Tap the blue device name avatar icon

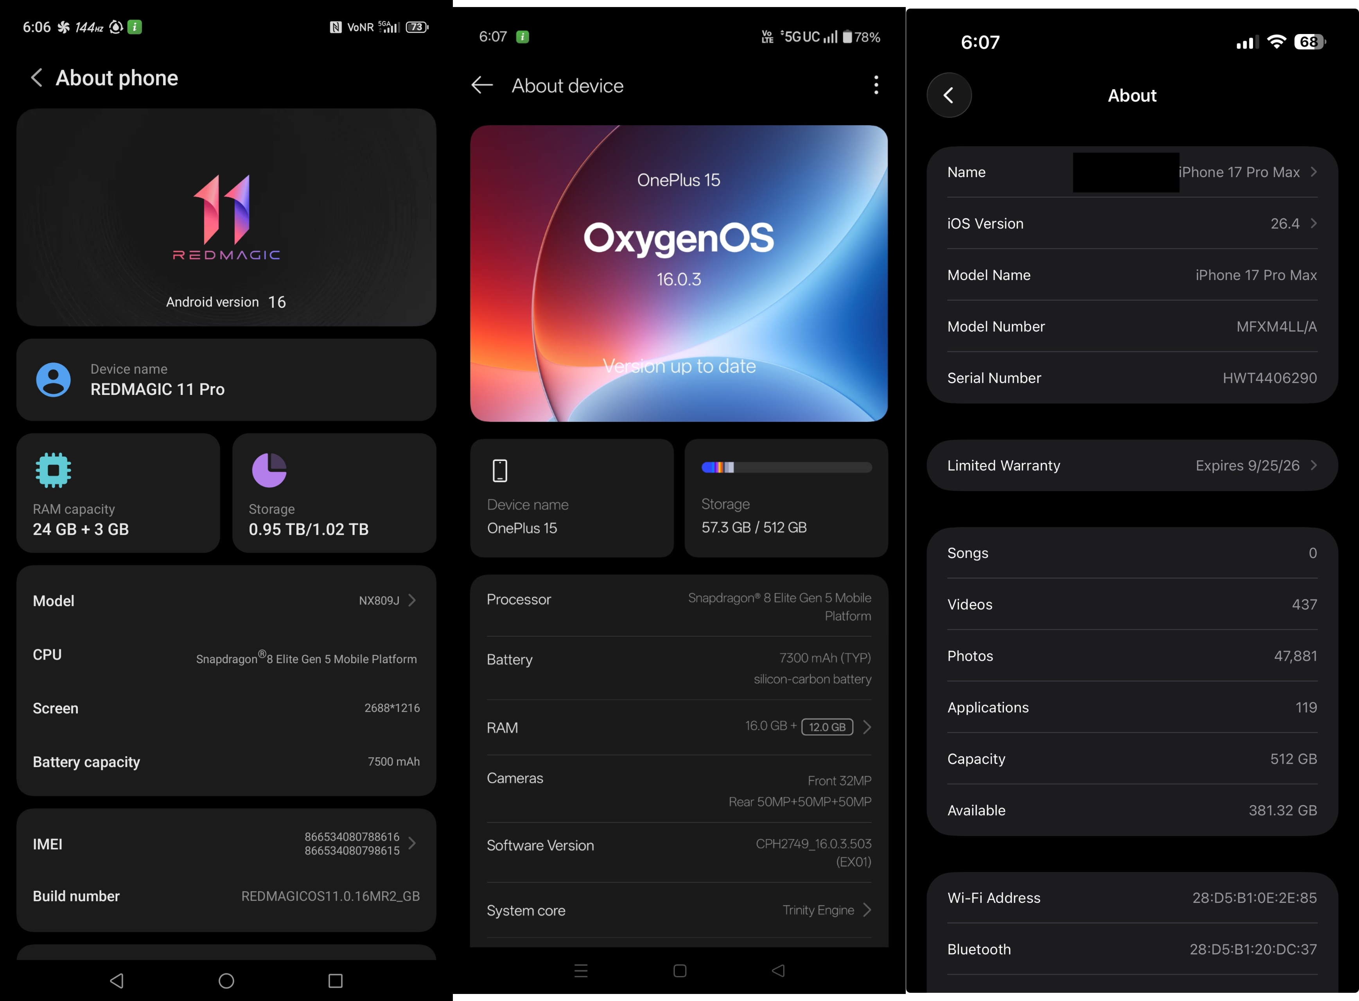click(x=53, y=380)
